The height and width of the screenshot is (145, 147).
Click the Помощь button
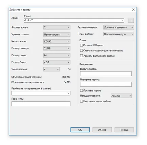point(124,130)
